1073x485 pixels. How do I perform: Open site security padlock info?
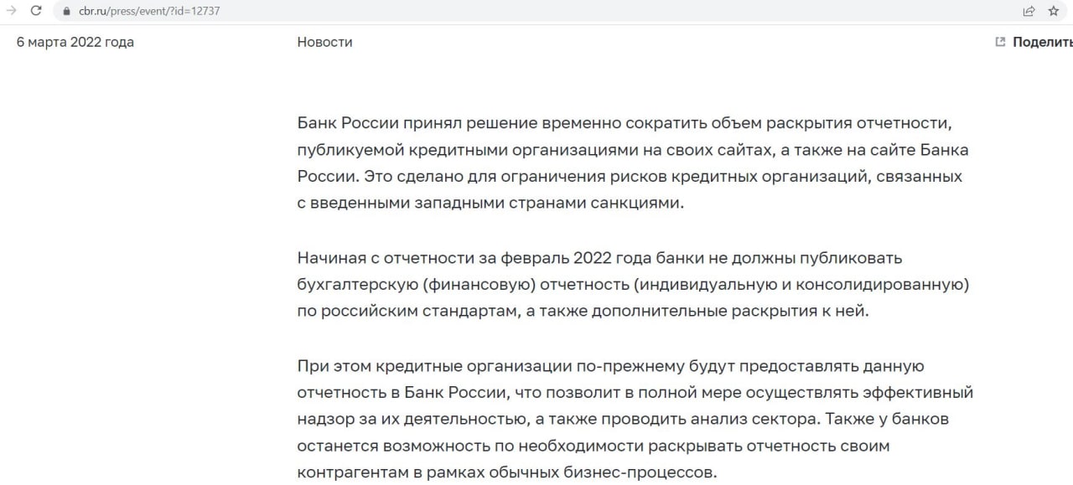point(68,12)
